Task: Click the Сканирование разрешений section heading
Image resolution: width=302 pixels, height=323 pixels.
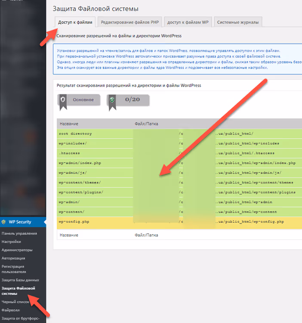Action: pos(119,36)
